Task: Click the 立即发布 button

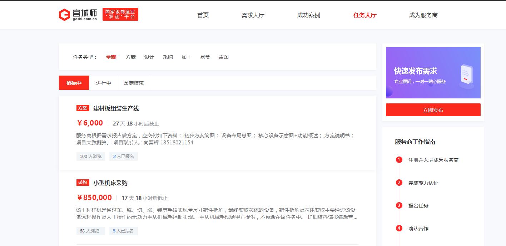Action: (433, 110)
